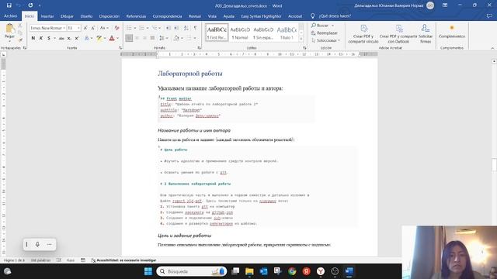The image size is (497, 279).
Task: Switch to the Diseño tab
Action: (x=86, y=16)
